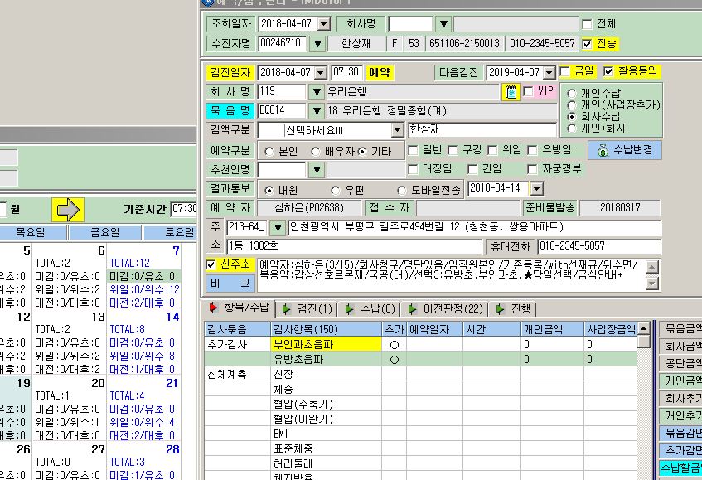Click the cyan 묶음명 label button
This screenshot has height=480, width=702.
pos(230,110)
